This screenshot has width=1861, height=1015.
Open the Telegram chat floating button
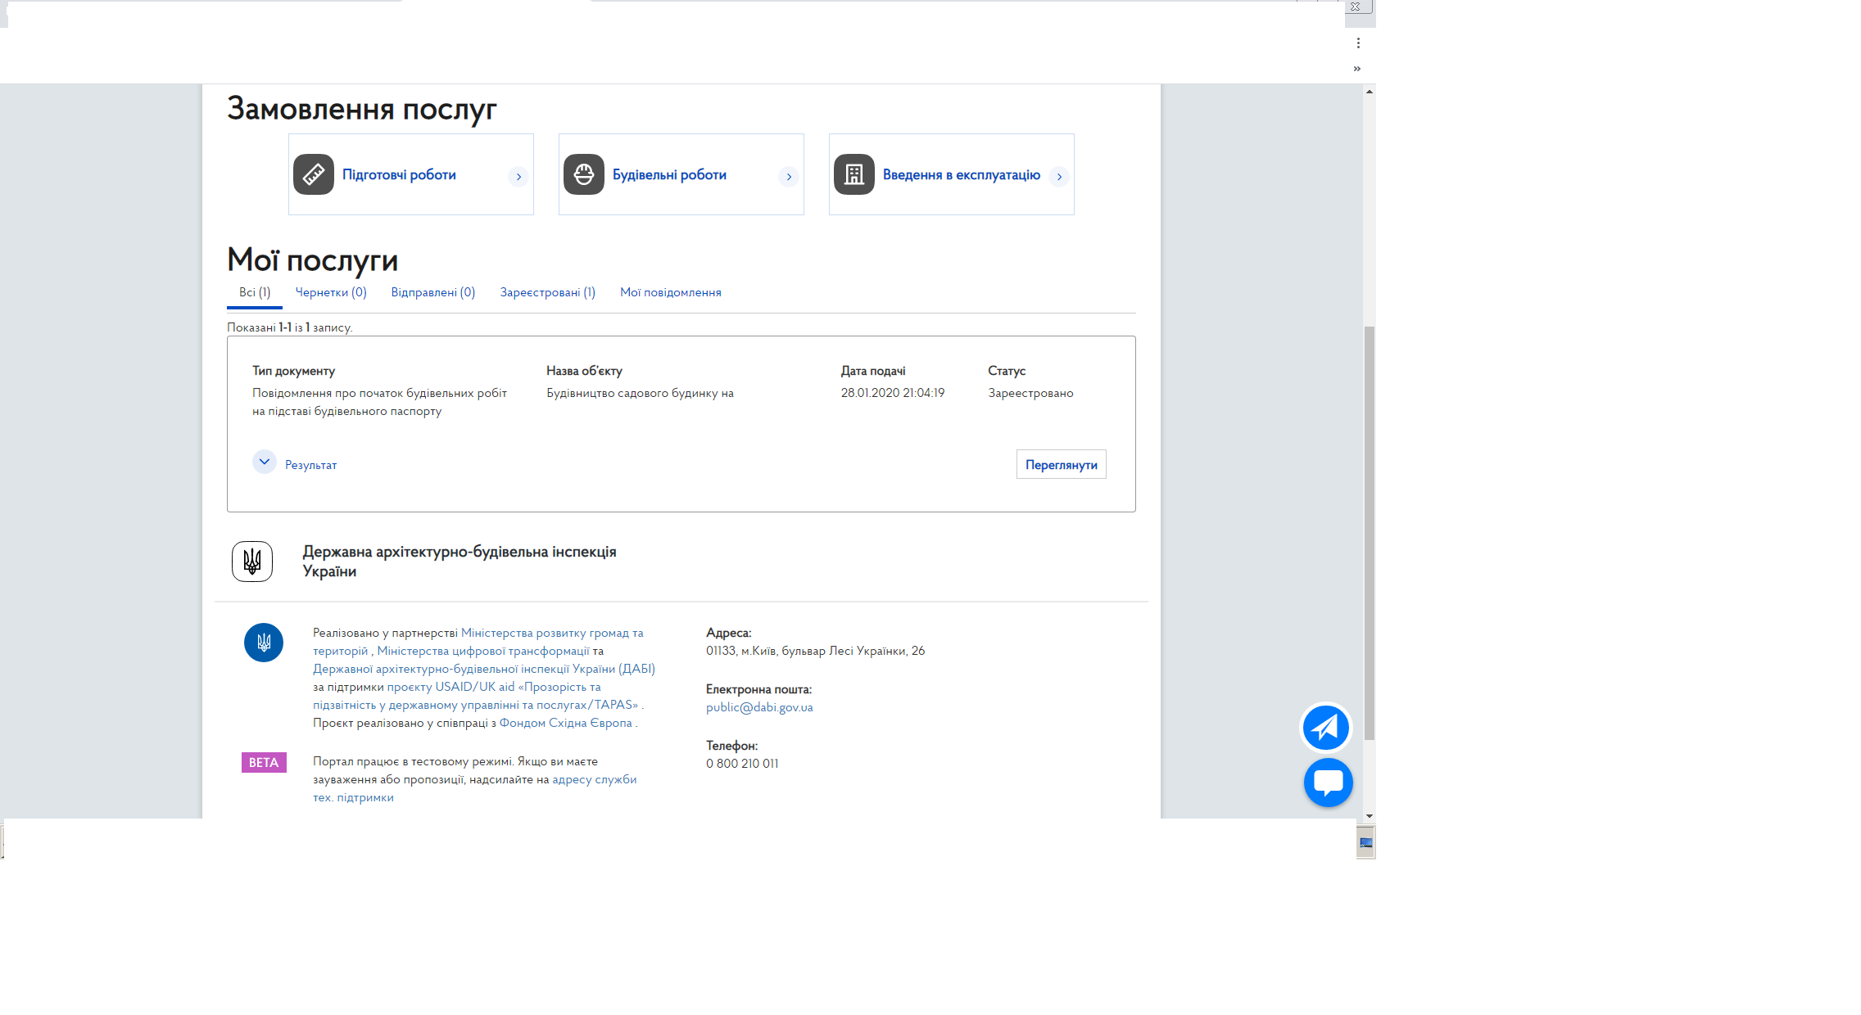(x=1326, y=727)
